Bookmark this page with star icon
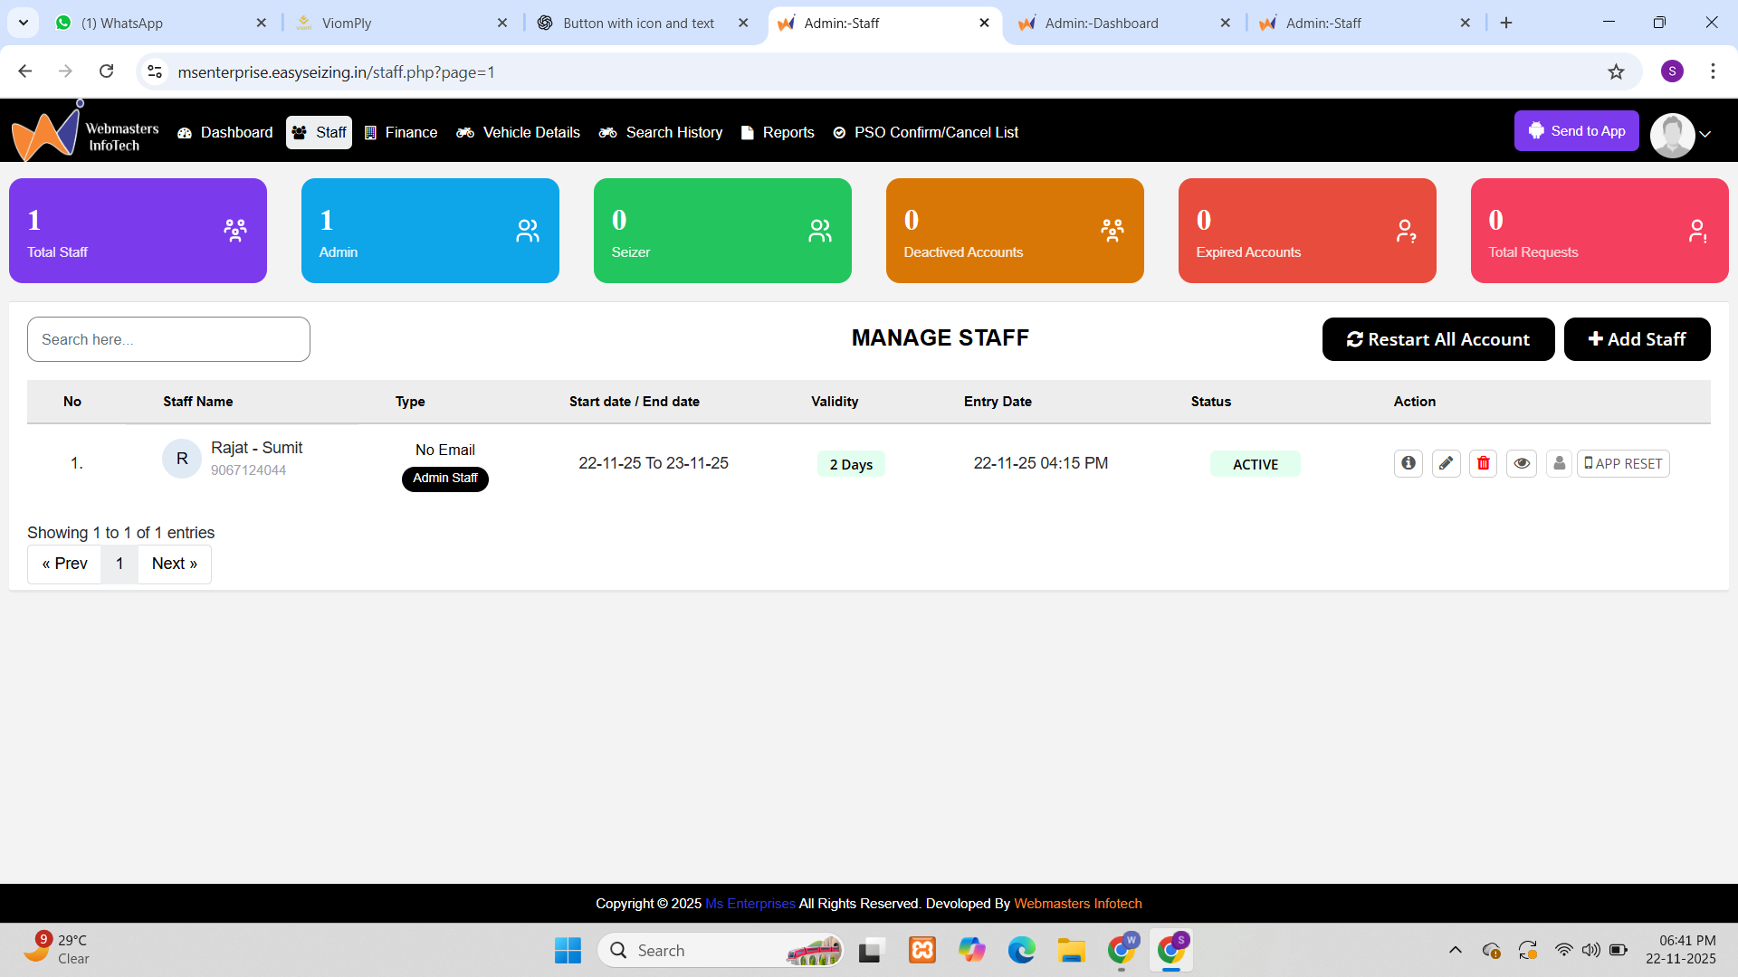The image size is (1738, 977). (x=1616, y=71)
